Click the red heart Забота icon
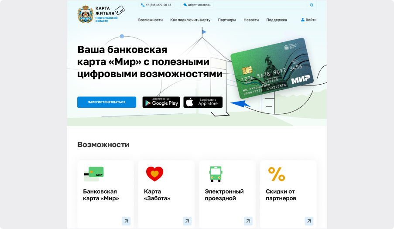 point(154,174)
